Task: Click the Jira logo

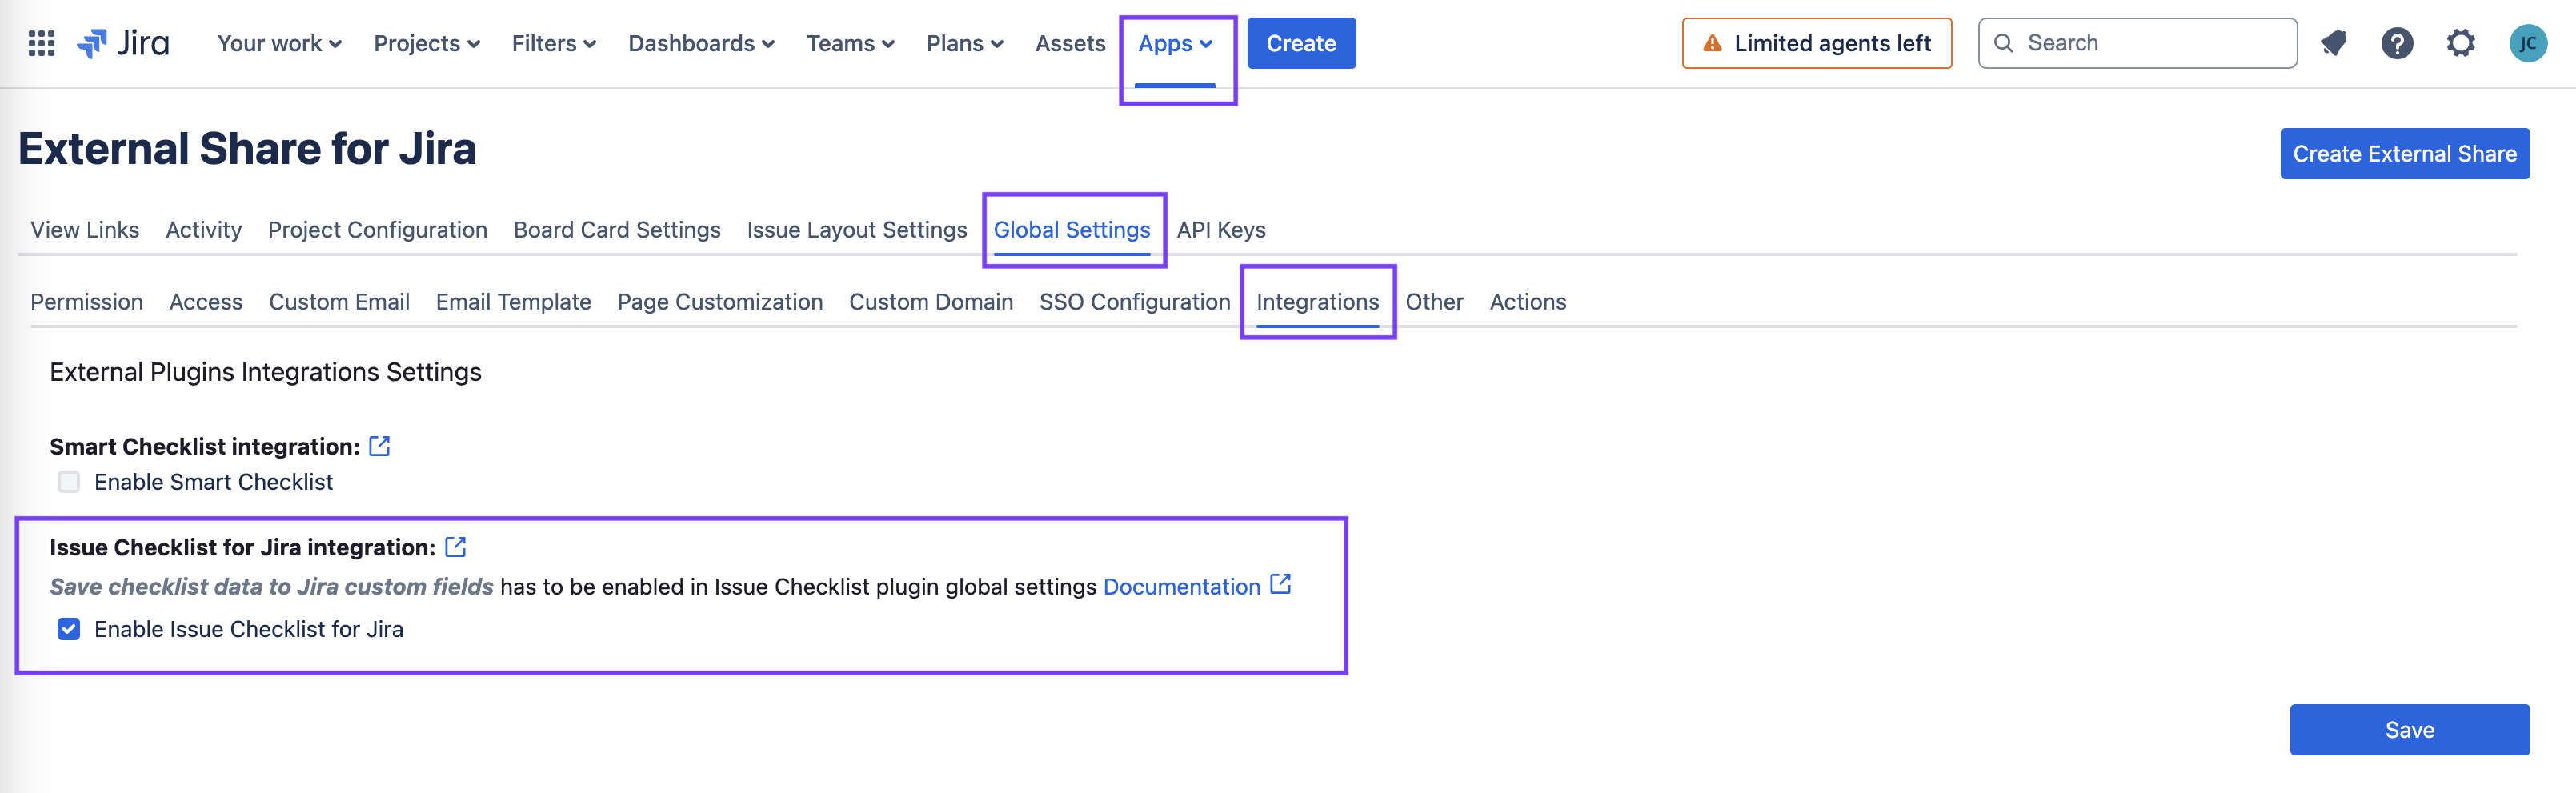Action: 124,43
